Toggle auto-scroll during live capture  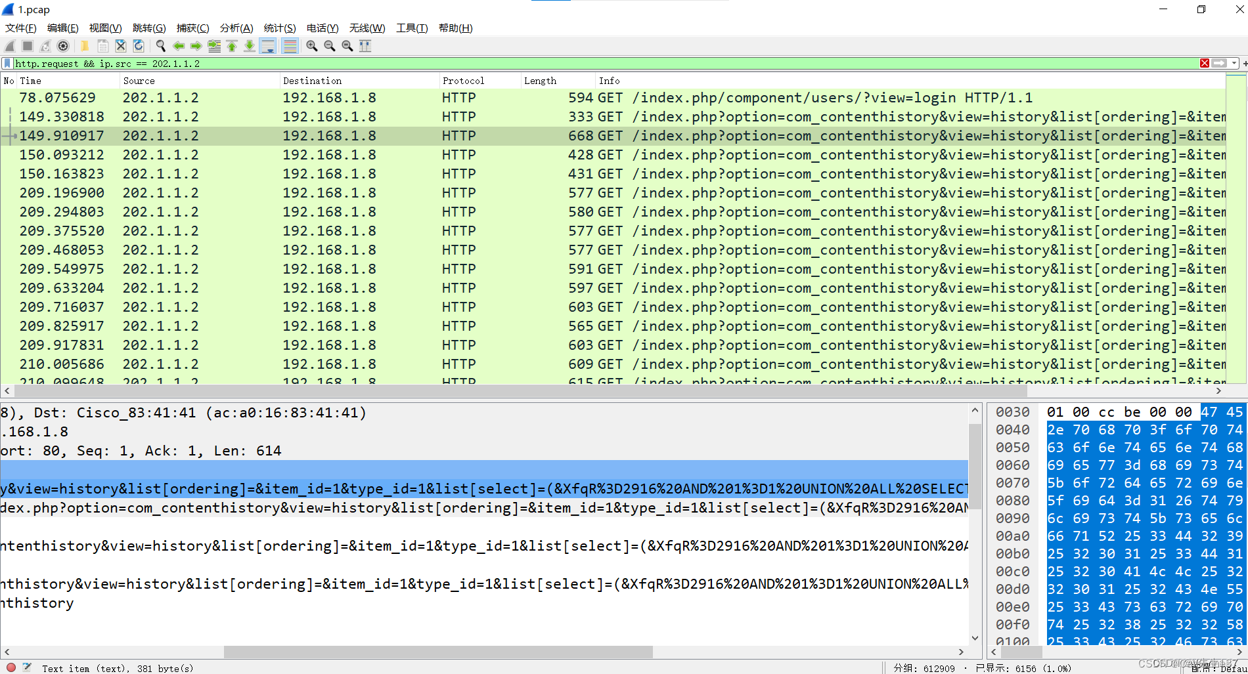[x=268, y=46]
